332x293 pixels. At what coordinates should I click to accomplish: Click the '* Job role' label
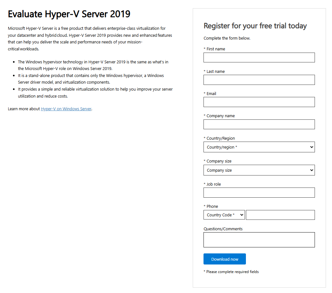click(212, 184)
